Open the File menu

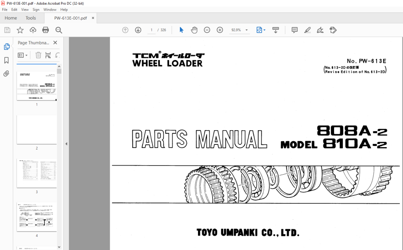point(5,9)
